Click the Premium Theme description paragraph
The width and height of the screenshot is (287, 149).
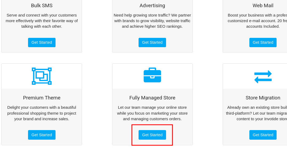tap(42, 113)
